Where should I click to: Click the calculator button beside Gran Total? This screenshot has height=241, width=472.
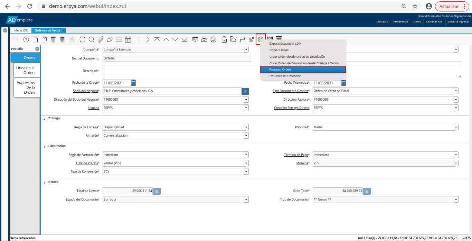367,191
